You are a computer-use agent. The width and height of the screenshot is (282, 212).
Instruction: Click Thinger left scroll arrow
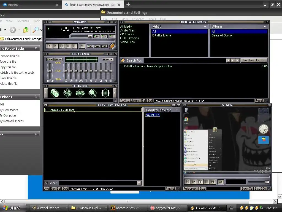pos(46,93)
